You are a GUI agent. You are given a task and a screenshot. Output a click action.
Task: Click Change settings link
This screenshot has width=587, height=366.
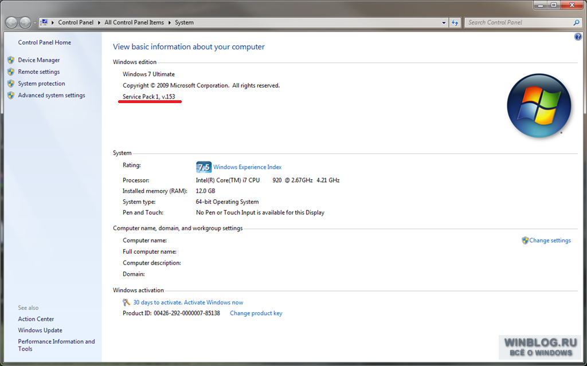click(x=550, y=240)
